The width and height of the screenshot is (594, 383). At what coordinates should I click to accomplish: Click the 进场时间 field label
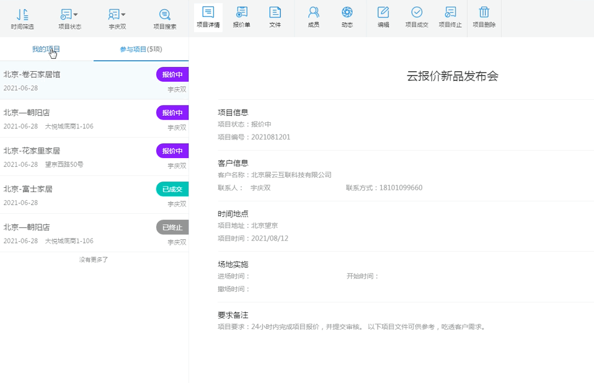click(233, 276)
